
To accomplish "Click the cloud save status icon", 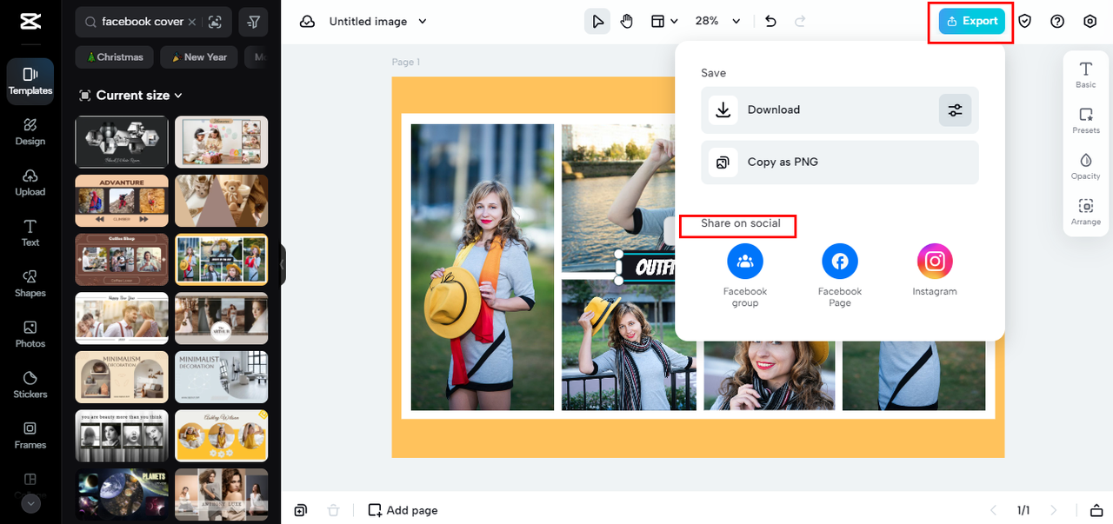I will tap(307, 22).
